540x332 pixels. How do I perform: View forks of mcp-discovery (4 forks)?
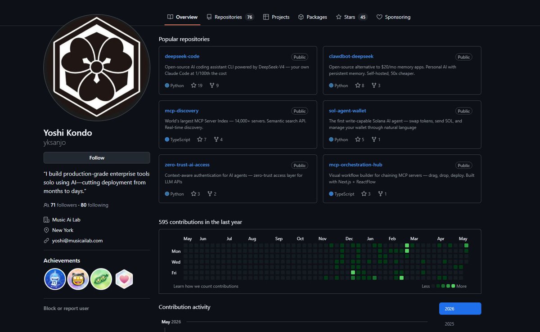(x=218, y=139)
